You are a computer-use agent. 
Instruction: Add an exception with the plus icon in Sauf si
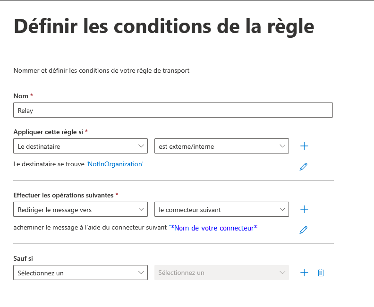tap(304, 273)
